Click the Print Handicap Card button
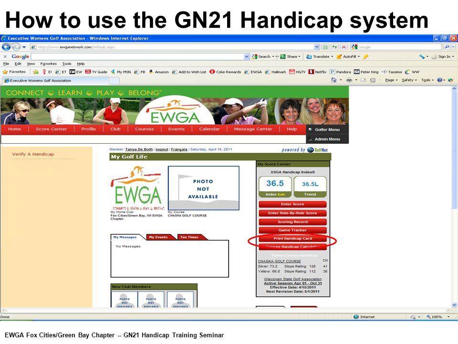Viewport: 458px width, 344px height. [x=292, y=238]
